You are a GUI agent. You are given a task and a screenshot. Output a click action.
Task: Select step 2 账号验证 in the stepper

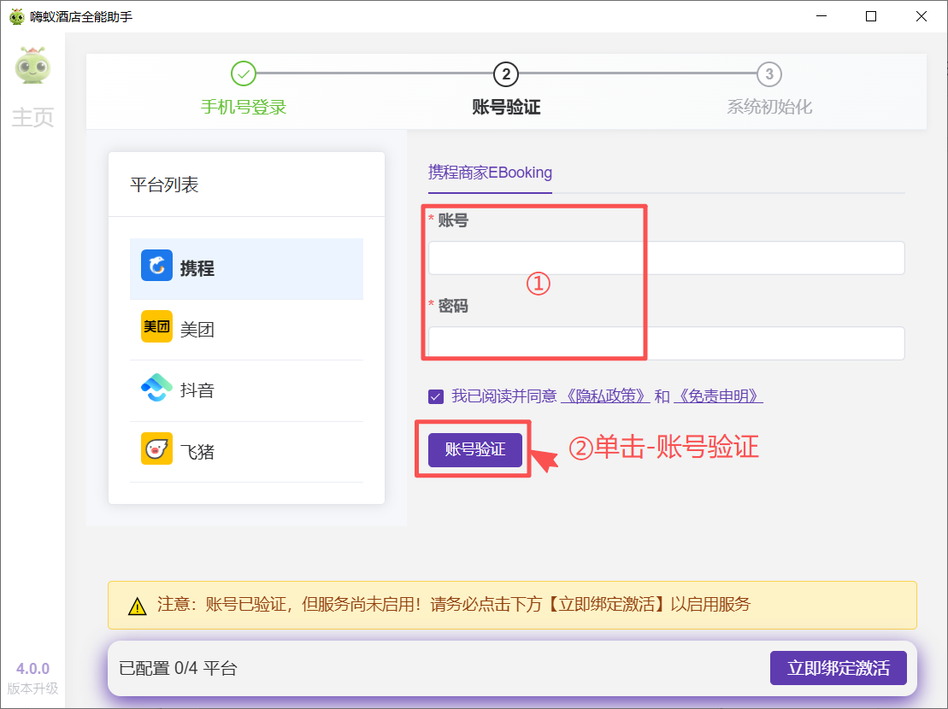coord(505,74)
